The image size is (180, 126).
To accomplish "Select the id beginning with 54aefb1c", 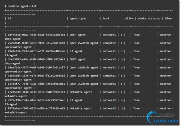I will click(x=36, y=68).
